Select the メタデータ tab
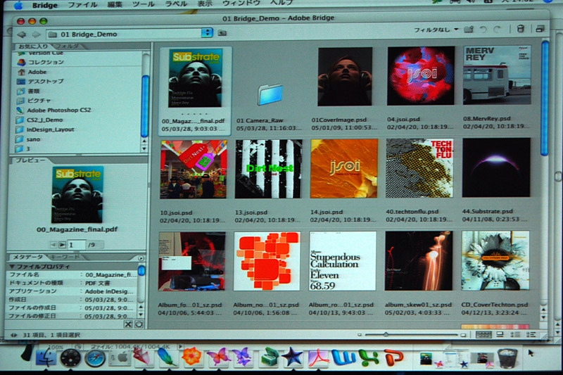Image resolution: width=563 pixels, height=375 pixels. tap(27, 257)
